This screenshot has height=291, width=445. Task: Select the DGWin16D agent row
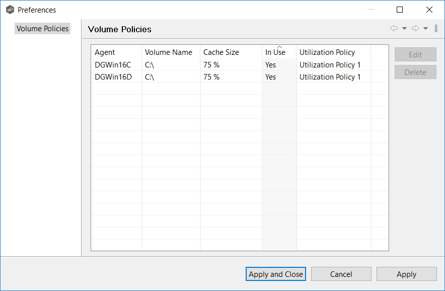[113, 77]
